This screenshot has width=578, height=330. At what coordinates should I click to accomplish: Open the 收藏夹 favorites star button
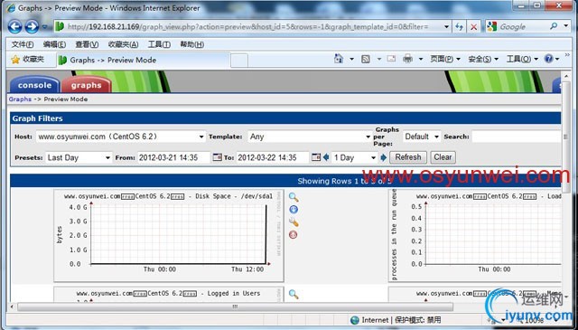(x=28, y=60)
